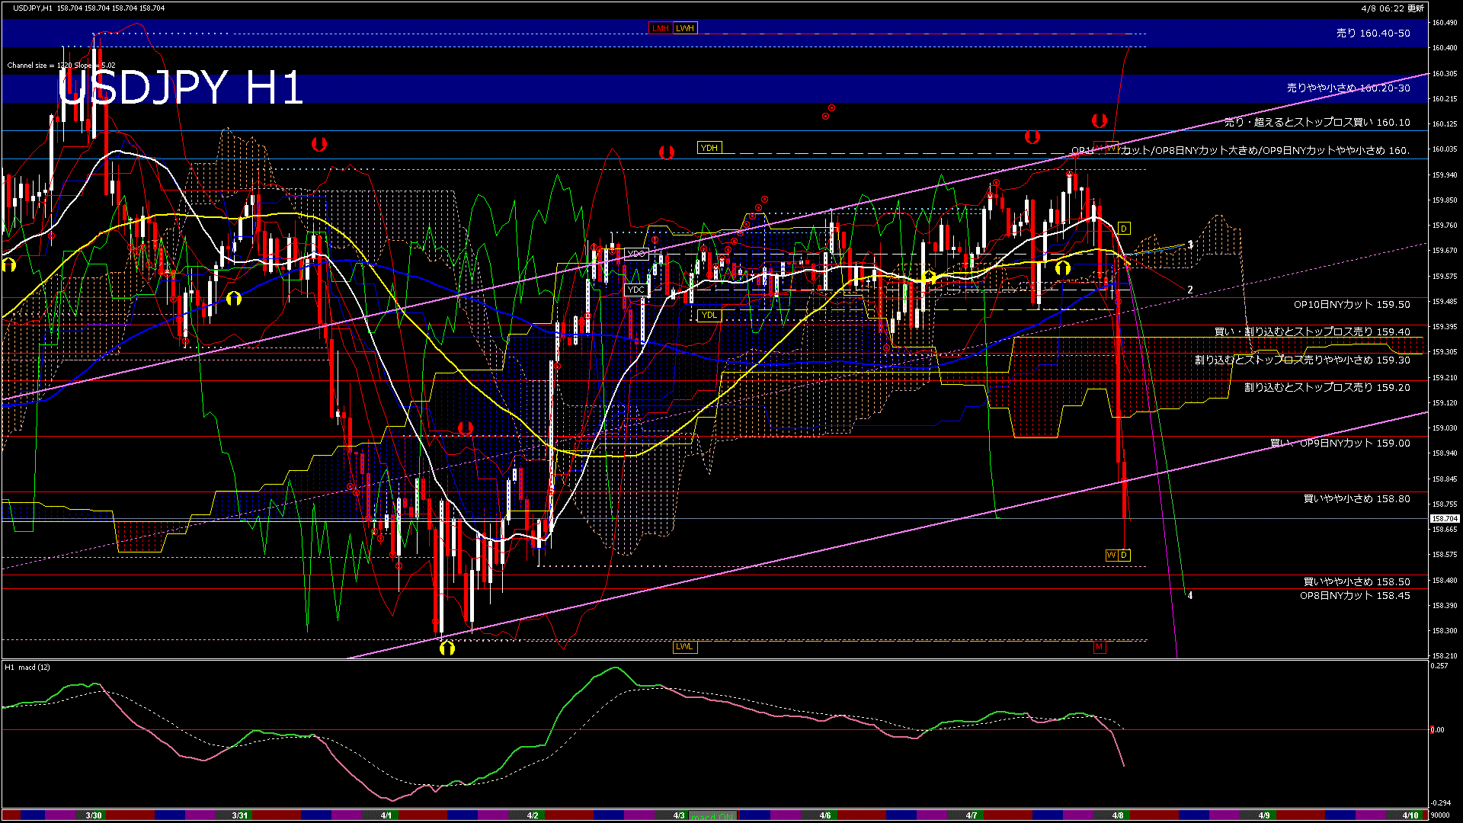This screenshot has height=823, width=1463.
Task: Select the D timeframe marker near the recent peak
Action: (1123, 227)
